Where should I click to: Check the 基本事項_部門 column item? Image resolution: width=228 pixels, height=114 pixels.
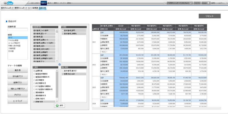click(x=63, y=31)
